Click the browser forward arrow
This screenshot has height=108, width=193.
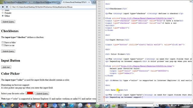point(7,7)
